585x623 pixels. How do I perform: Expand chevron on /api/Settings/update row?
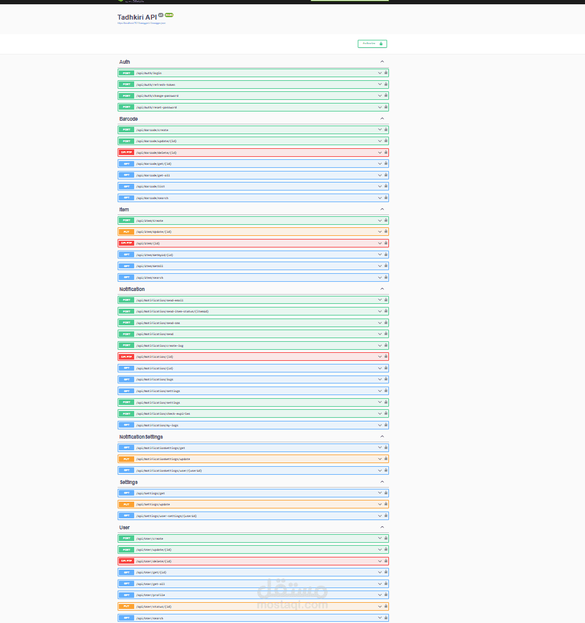tap(380, 504)
